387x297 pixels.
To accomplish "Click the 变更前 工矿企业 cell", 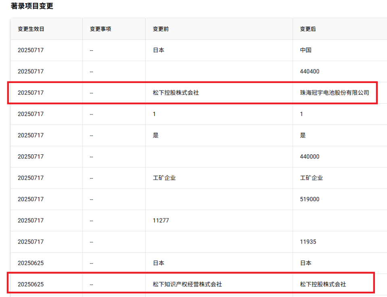I will tap(164, 178).
